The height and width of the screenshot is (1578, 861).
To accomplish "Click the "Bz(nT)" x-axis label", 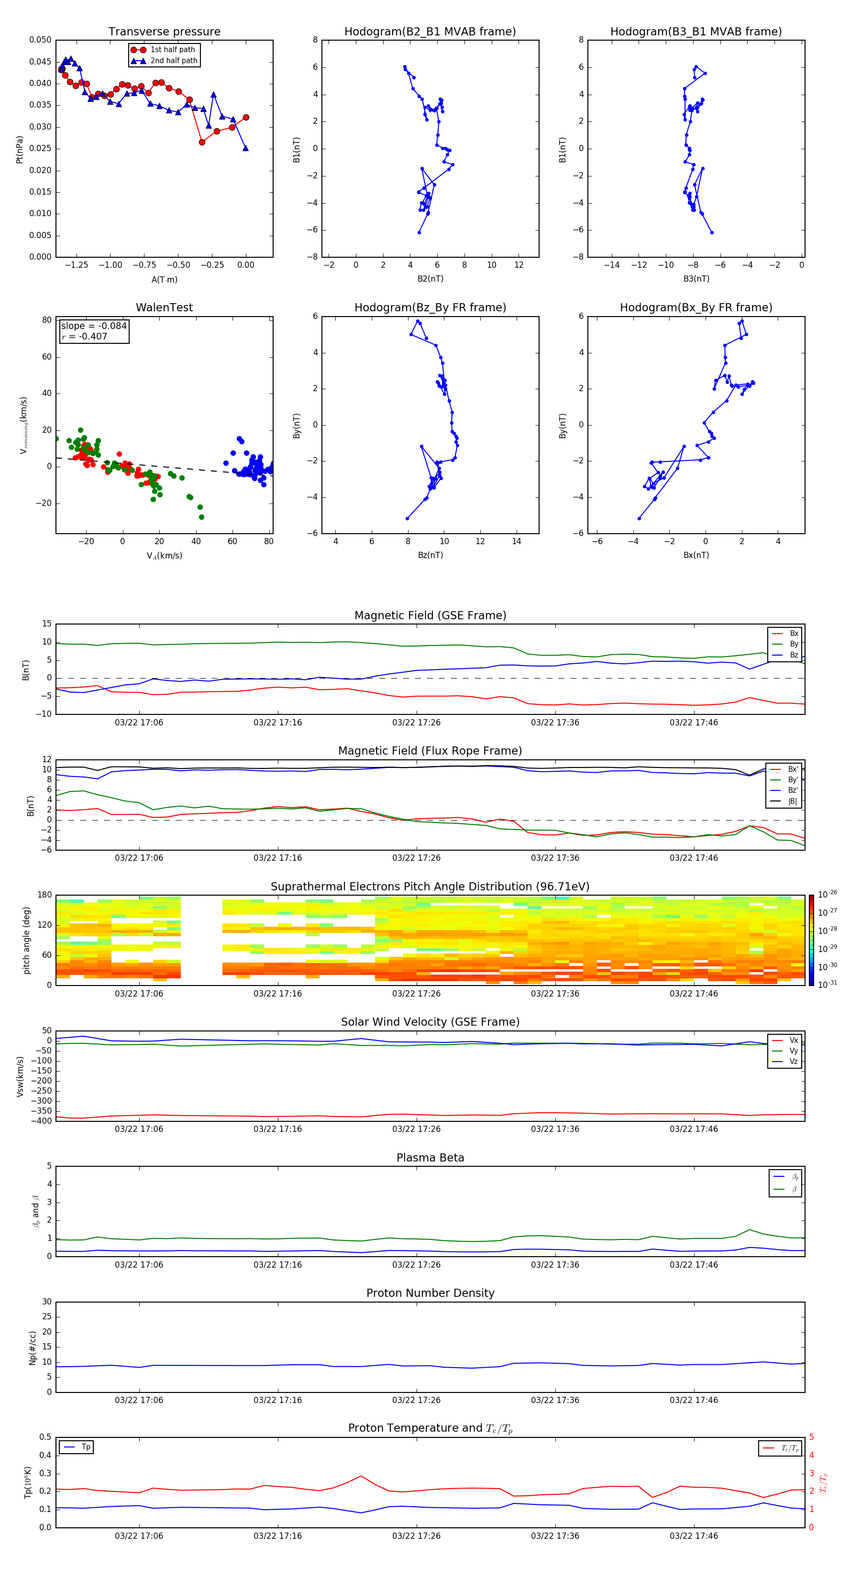I will [x=430, y=555].
